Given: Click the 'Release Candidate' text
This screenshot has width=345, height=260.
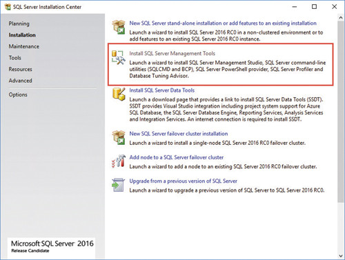Looking at the screenshot, I should [30, 251].
